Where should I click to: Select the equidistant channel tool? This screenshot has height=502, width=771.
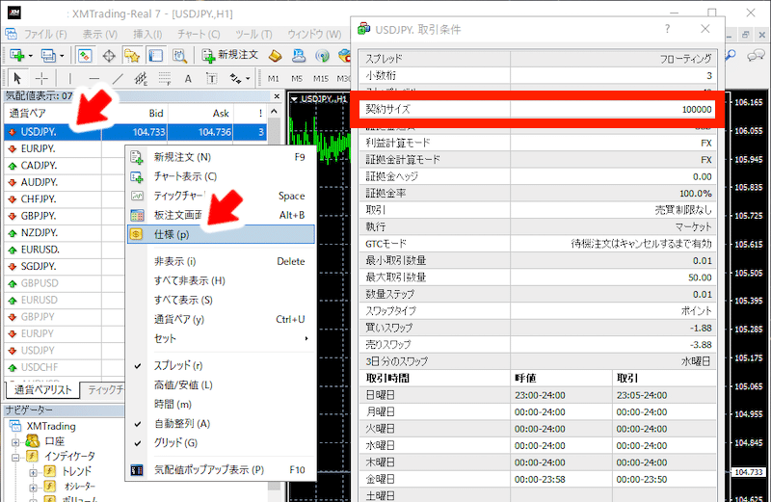point(141,78)
